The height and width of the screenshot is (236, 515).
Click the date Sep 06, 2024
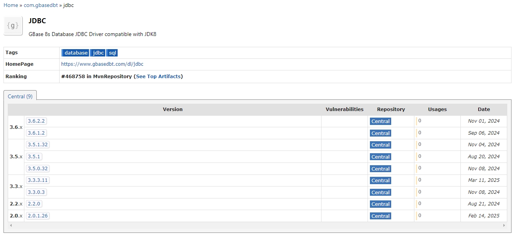click(x=484, y=133)
